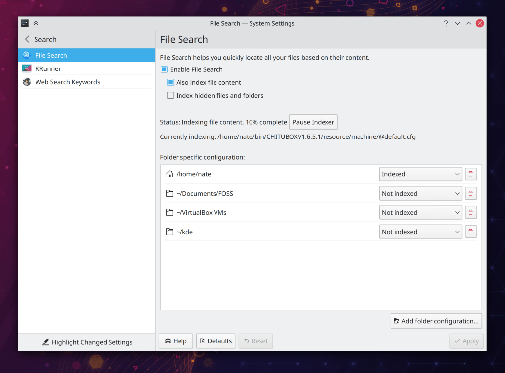The width and height of the screenshot is (505, 373).
Task: Remove the ~/Documents/FOSS folder configuration
Action: (470, 194)
